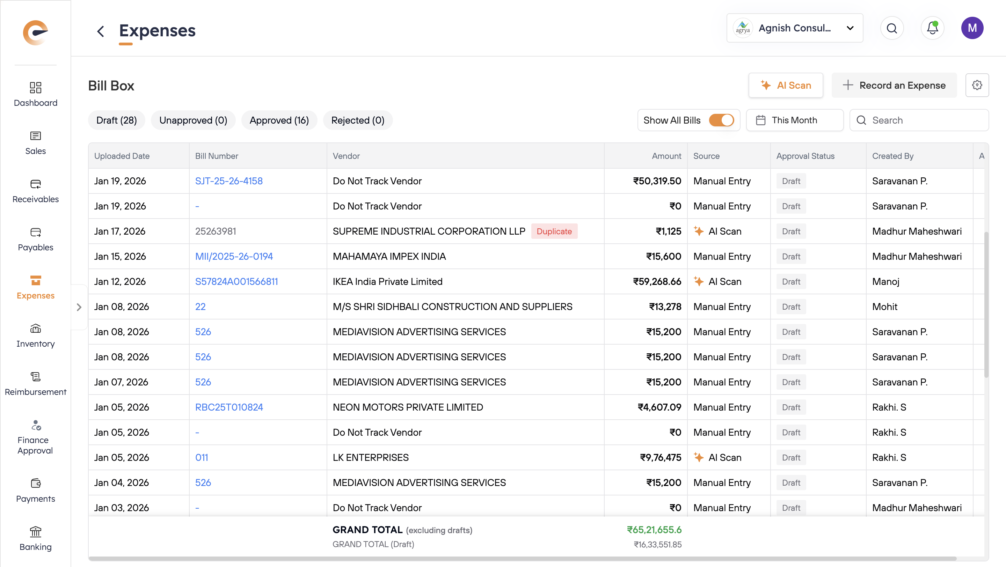Open the Bill Box settings gear
The width and height of the screenshot is (1006, 567).
click(x=977, y=85)
